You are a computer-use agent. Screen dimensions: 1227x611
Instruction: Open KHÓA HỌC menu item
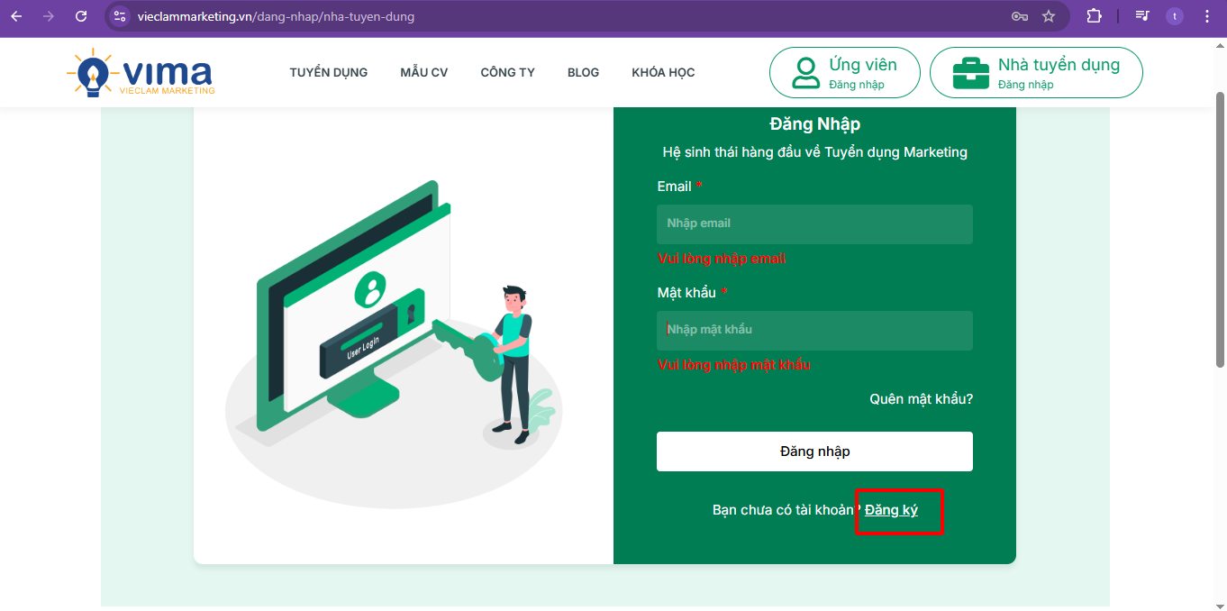[663, 72]
